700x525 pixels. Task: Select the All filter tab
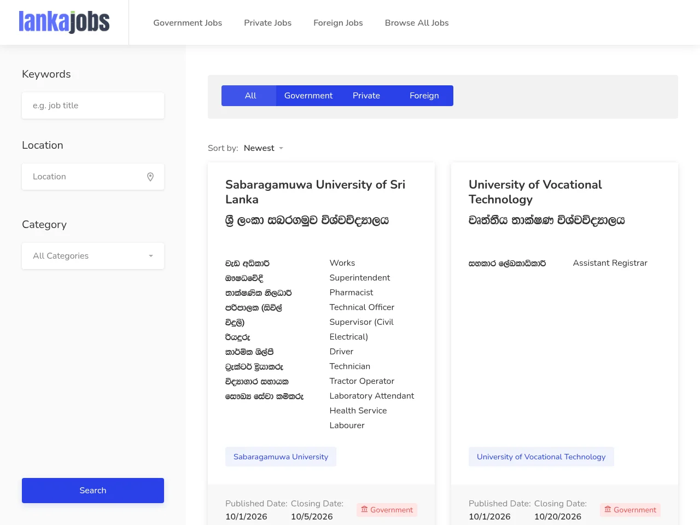tap(250, 96)
